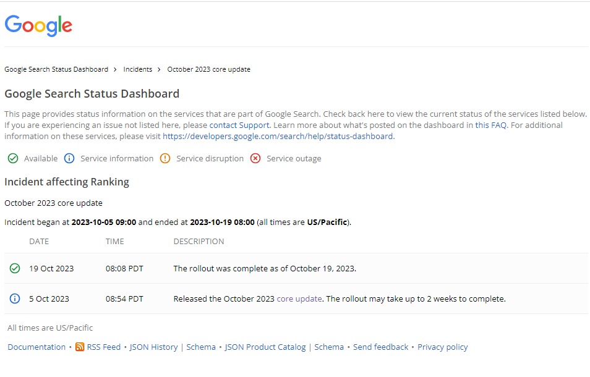Click chevron after Google Search Status Dashboard breadcrumb
Screen dimensions: 590x377
[x=115, y=70]
